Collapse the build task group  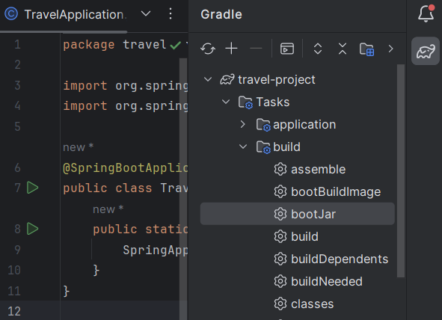(x=243, y=147)
